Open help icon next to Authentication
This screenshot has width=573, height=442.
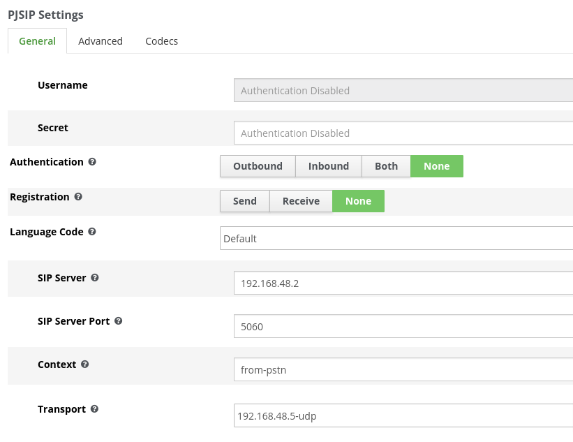point(92,161)
